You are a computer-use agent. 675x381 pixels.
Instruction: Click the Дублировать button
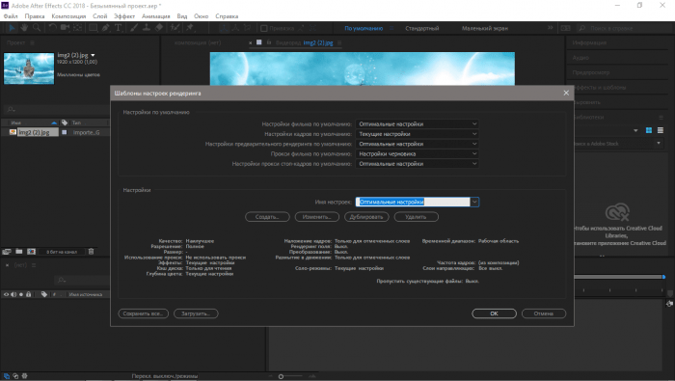point(366,217)
